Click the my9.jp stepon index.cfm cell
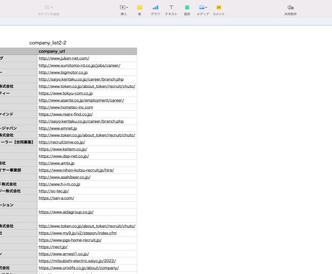The height and width of the screenshot is (274, 332). coord(87,233)
